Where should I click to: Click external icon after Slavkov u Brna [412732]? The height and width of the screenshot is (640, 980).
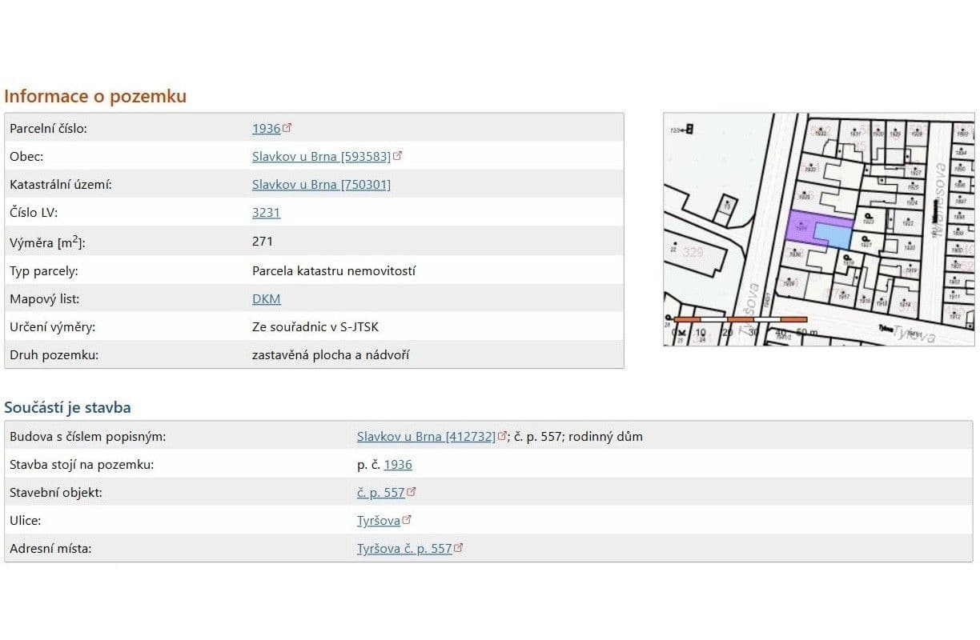tap(503, 436)
